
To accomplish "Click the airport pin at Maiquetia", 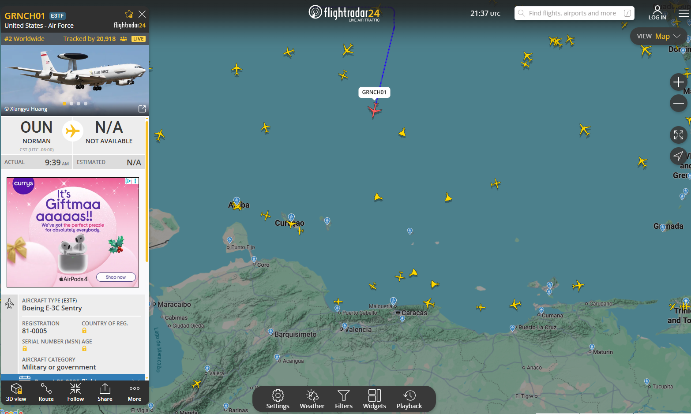I will click(x=393, y=301).
